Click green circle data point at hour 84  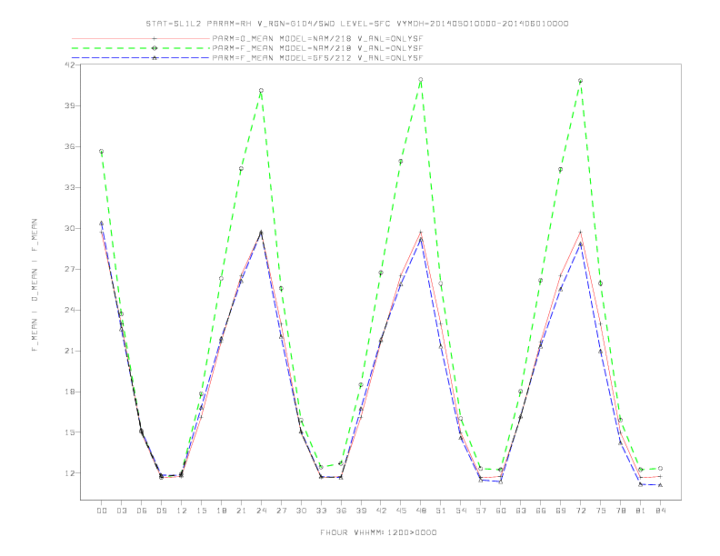(x=660, y=469)
